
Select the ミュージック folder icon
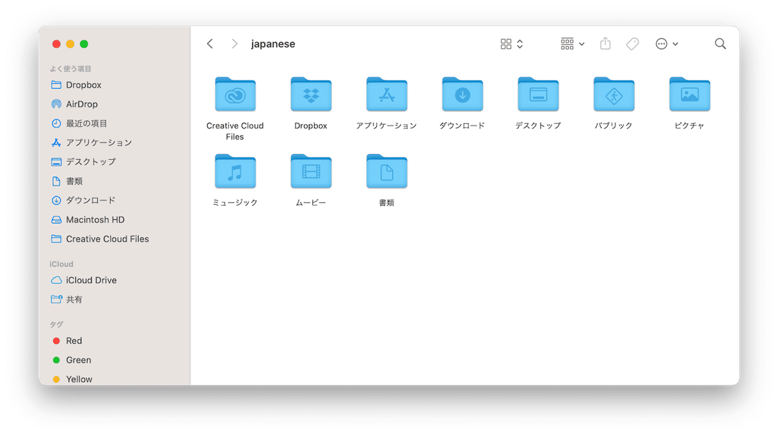point(235,171)
